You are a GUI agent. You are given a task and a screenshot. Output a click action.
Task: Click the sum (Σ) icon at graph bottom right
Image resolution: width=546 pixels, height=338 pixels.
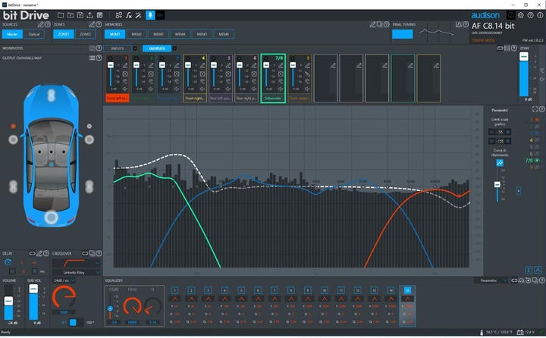[529, 270]
